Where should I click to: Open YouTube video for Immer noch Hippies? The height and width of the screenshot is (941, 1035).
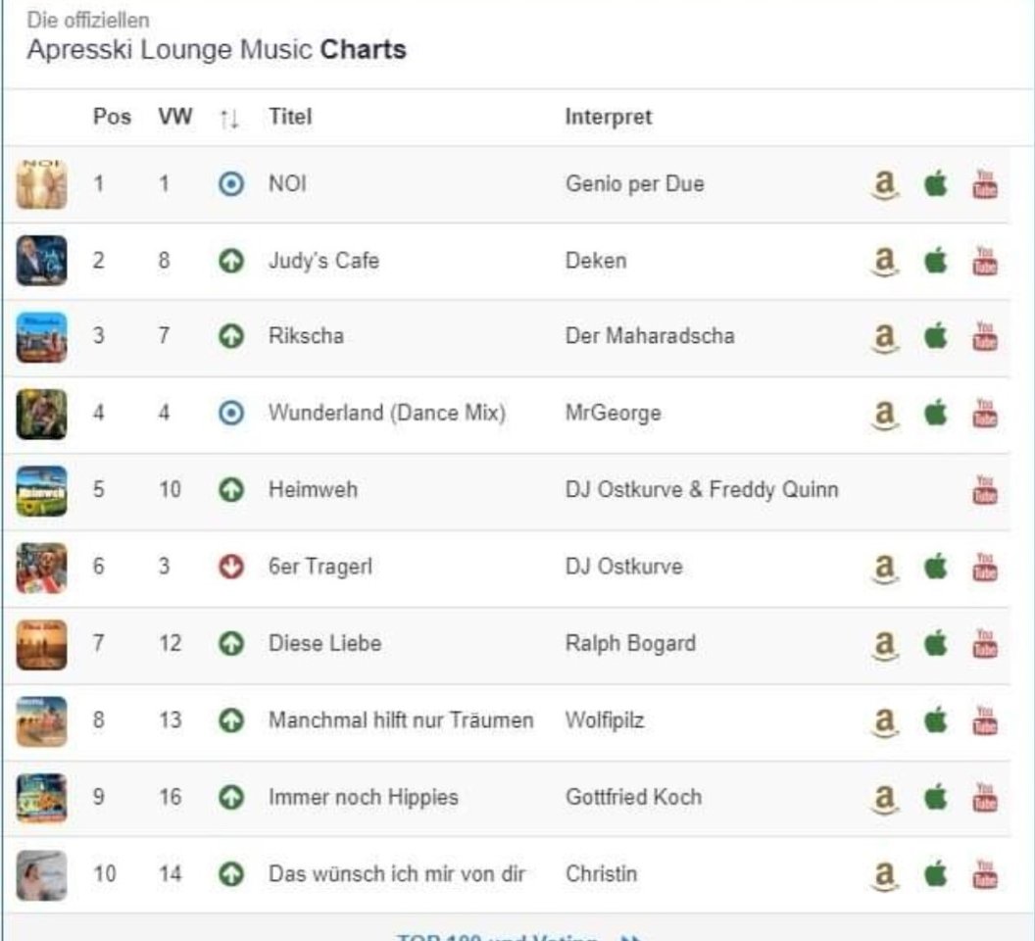point(985,797)
